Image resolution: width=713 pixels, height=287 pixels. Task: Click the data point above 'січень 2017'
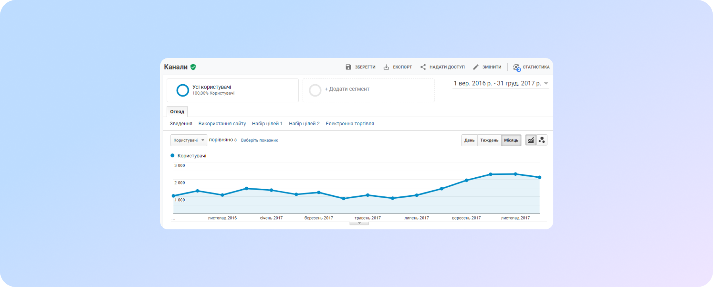(272, 190)
